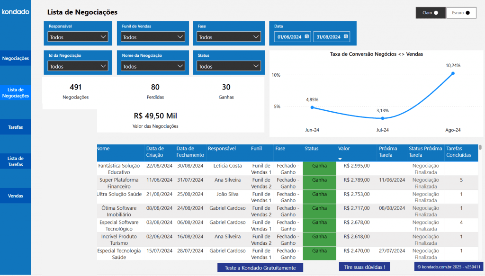The image size is (485, 276).
Task: Open the start date calendar icon
Action: click(307, 36)
